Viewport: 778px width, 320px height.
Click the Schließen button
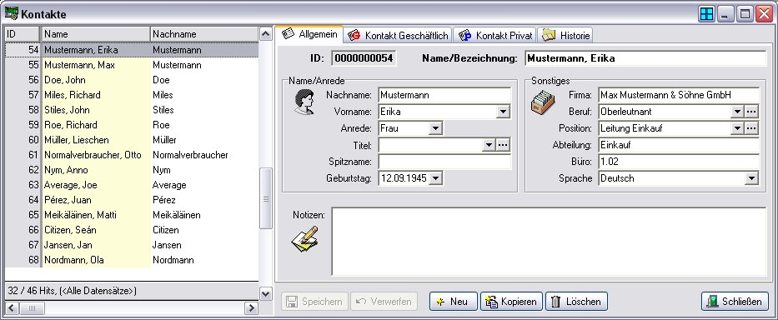(735, 301)
